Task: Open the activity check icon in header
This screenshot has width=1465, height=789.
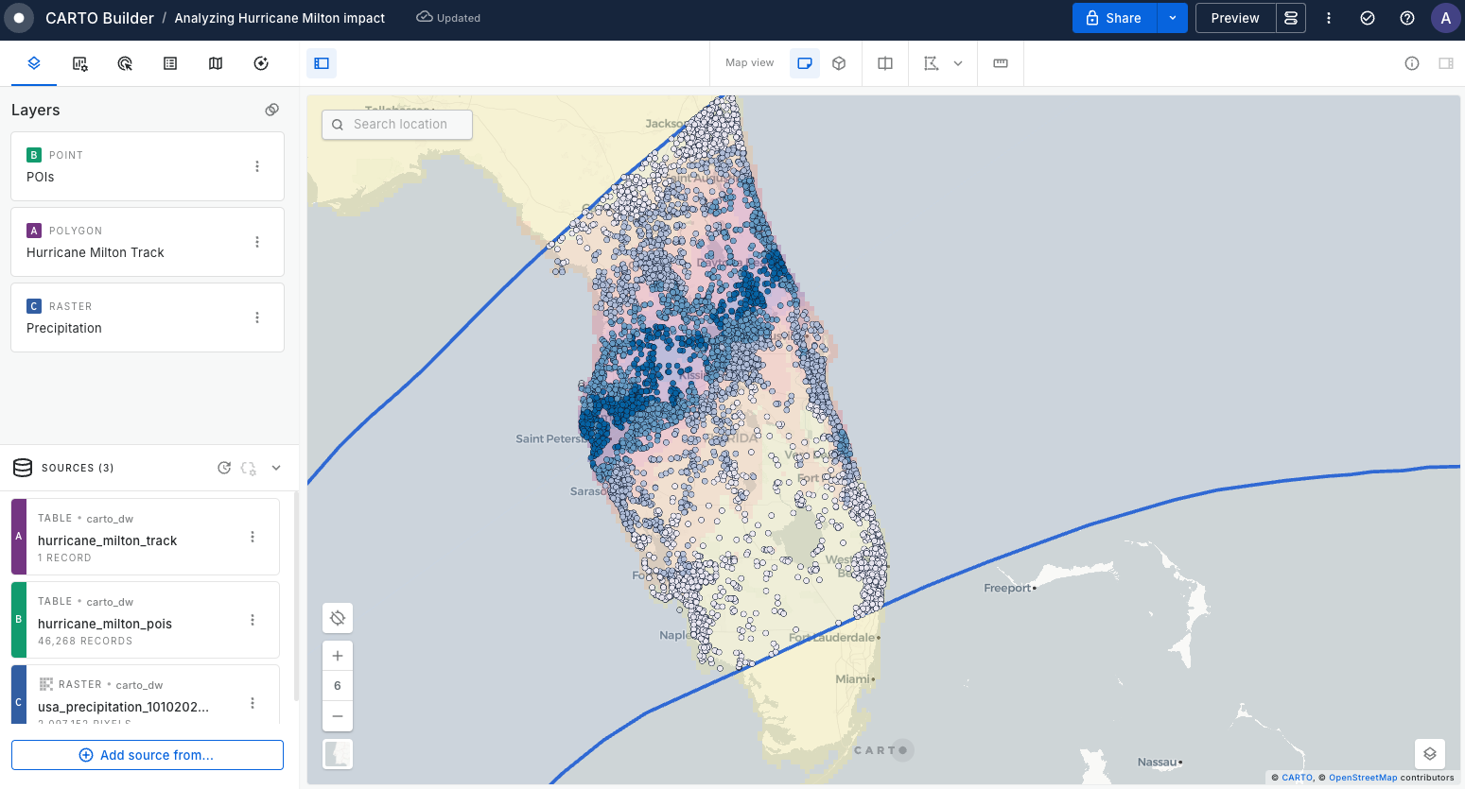Action: (1368, 18)
